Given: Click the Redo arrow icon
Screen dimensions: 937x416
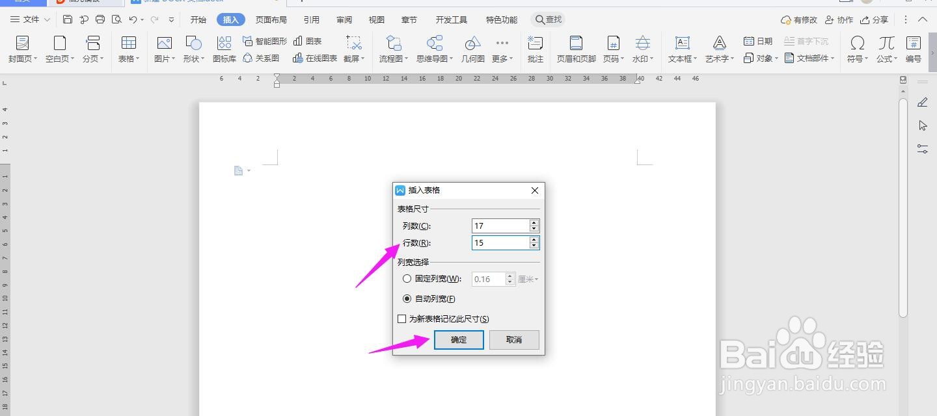Looking at the screenshot, I should 154,19.
